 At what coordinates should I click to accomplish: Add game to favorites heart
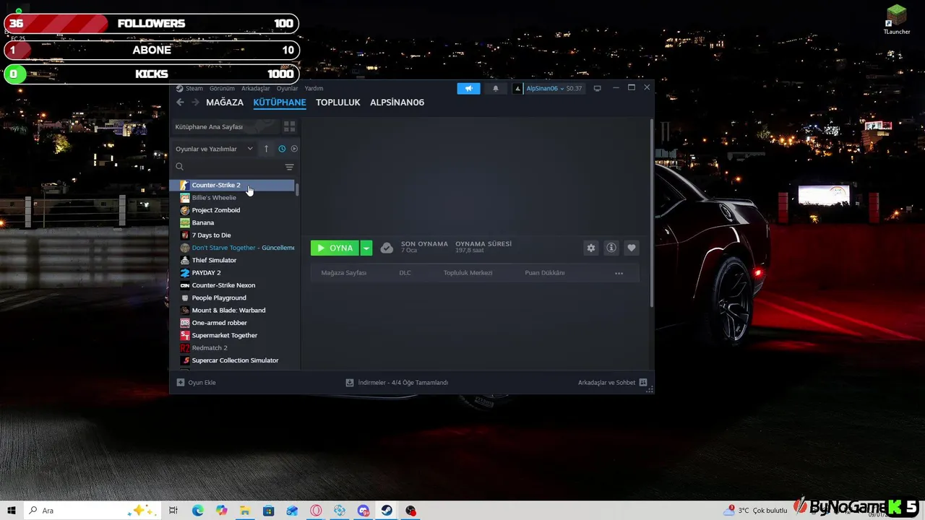tap(632, 248)
